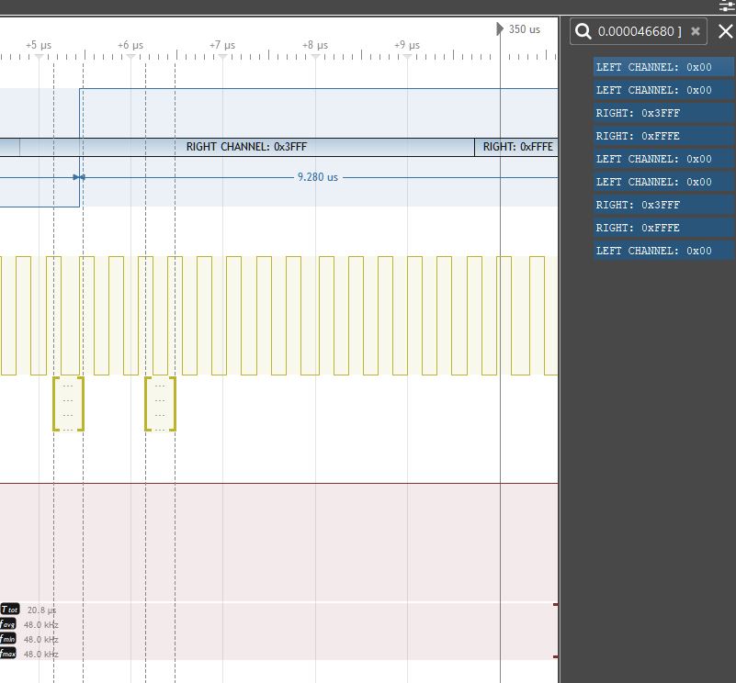The image size is (736, 683).
Task: Click into the search input containing 0.000046680
Action: pyautogui.click(x=640, y=31)
